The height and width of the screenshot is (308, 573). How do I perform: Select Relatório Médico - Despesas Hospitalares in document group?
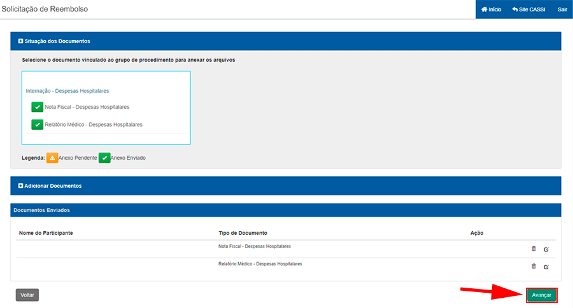coord(94,125)
